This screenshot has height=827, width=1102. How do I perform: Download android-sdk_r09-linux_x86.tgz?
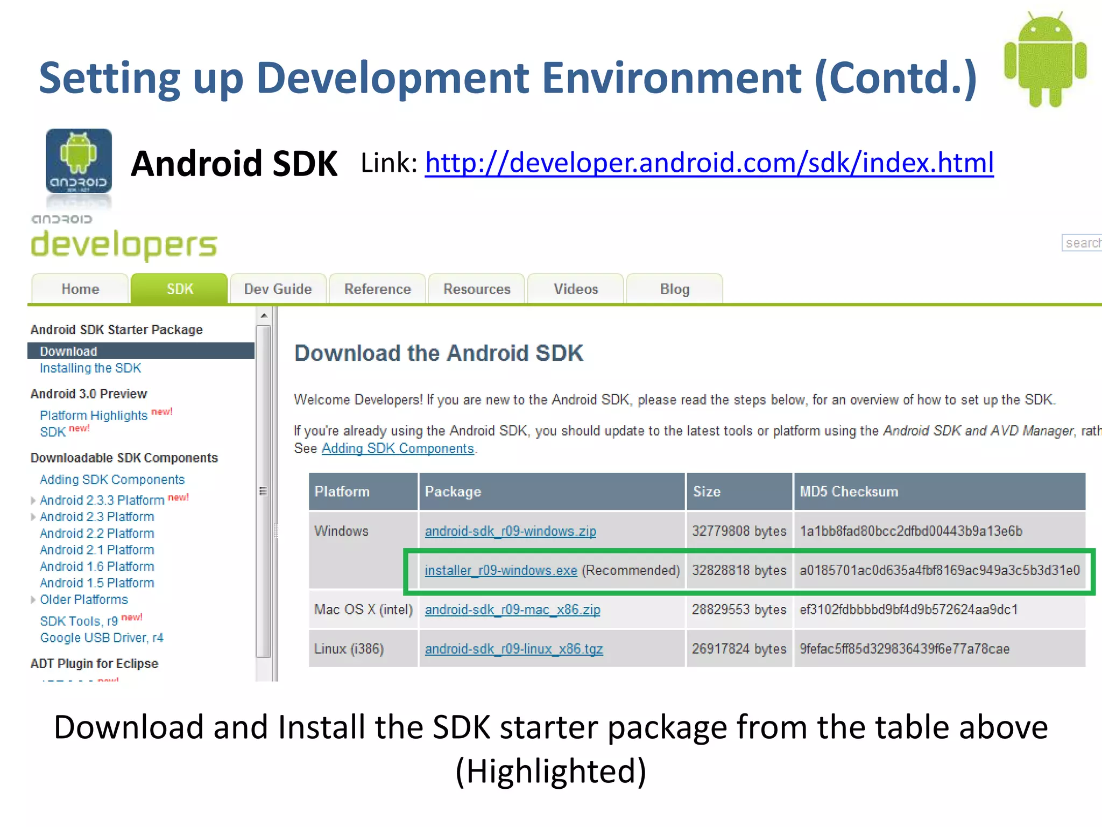click(x=514, y=649)
